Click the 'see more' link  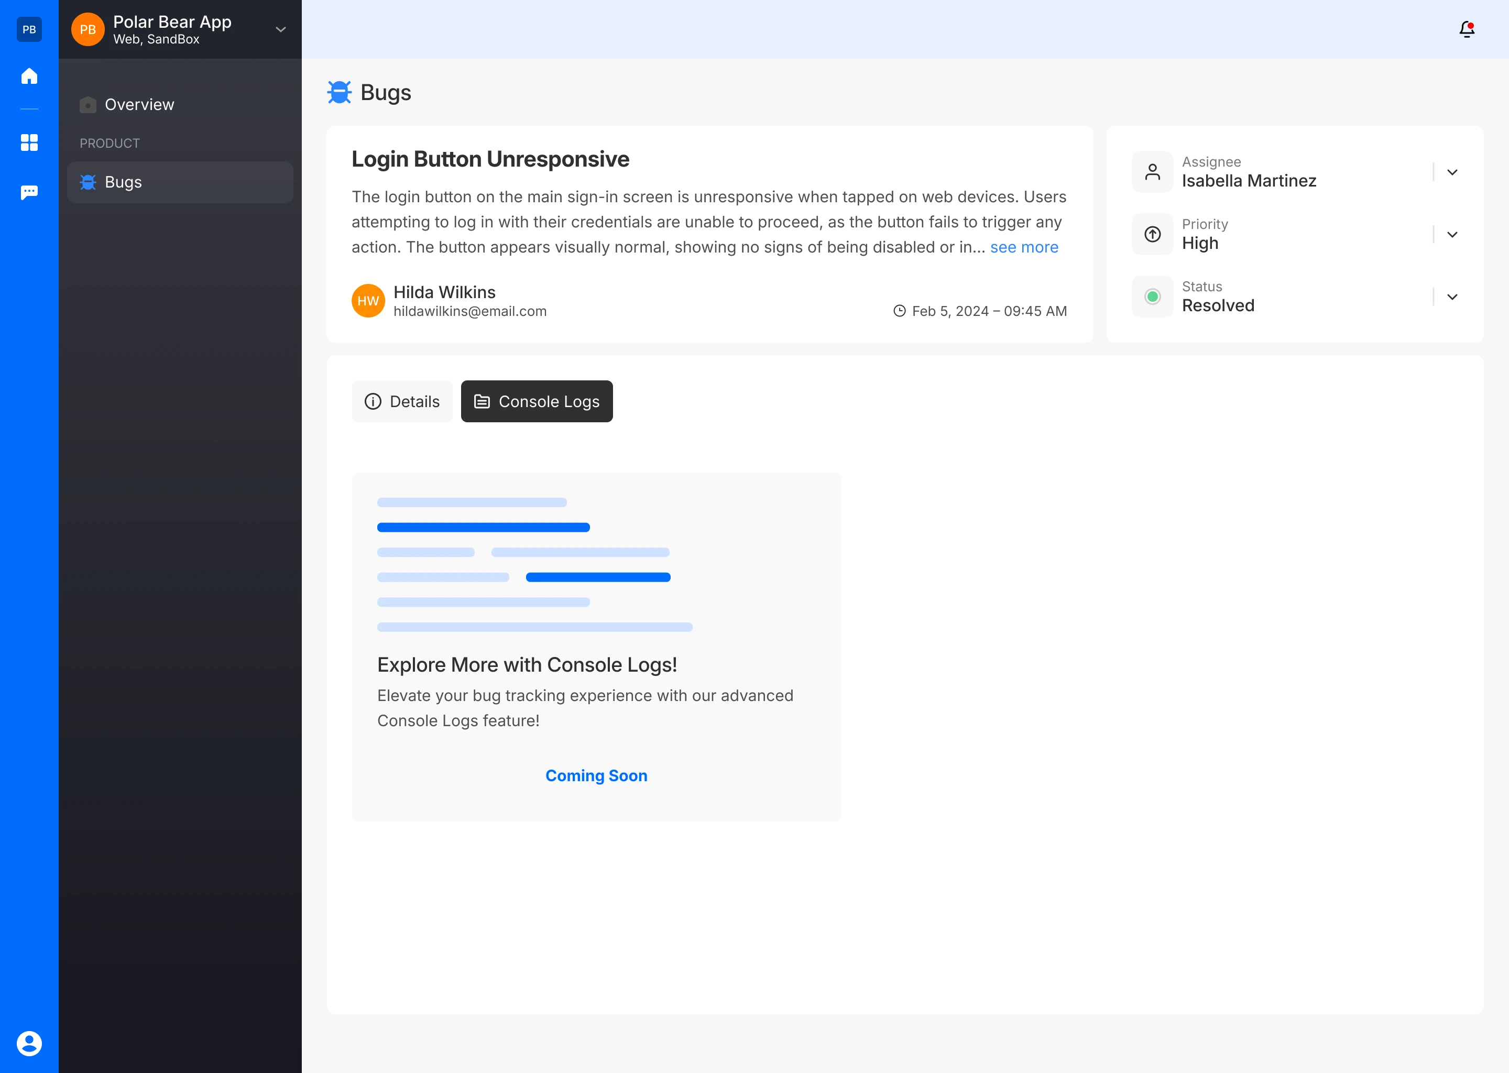(x=1023, y=247)
